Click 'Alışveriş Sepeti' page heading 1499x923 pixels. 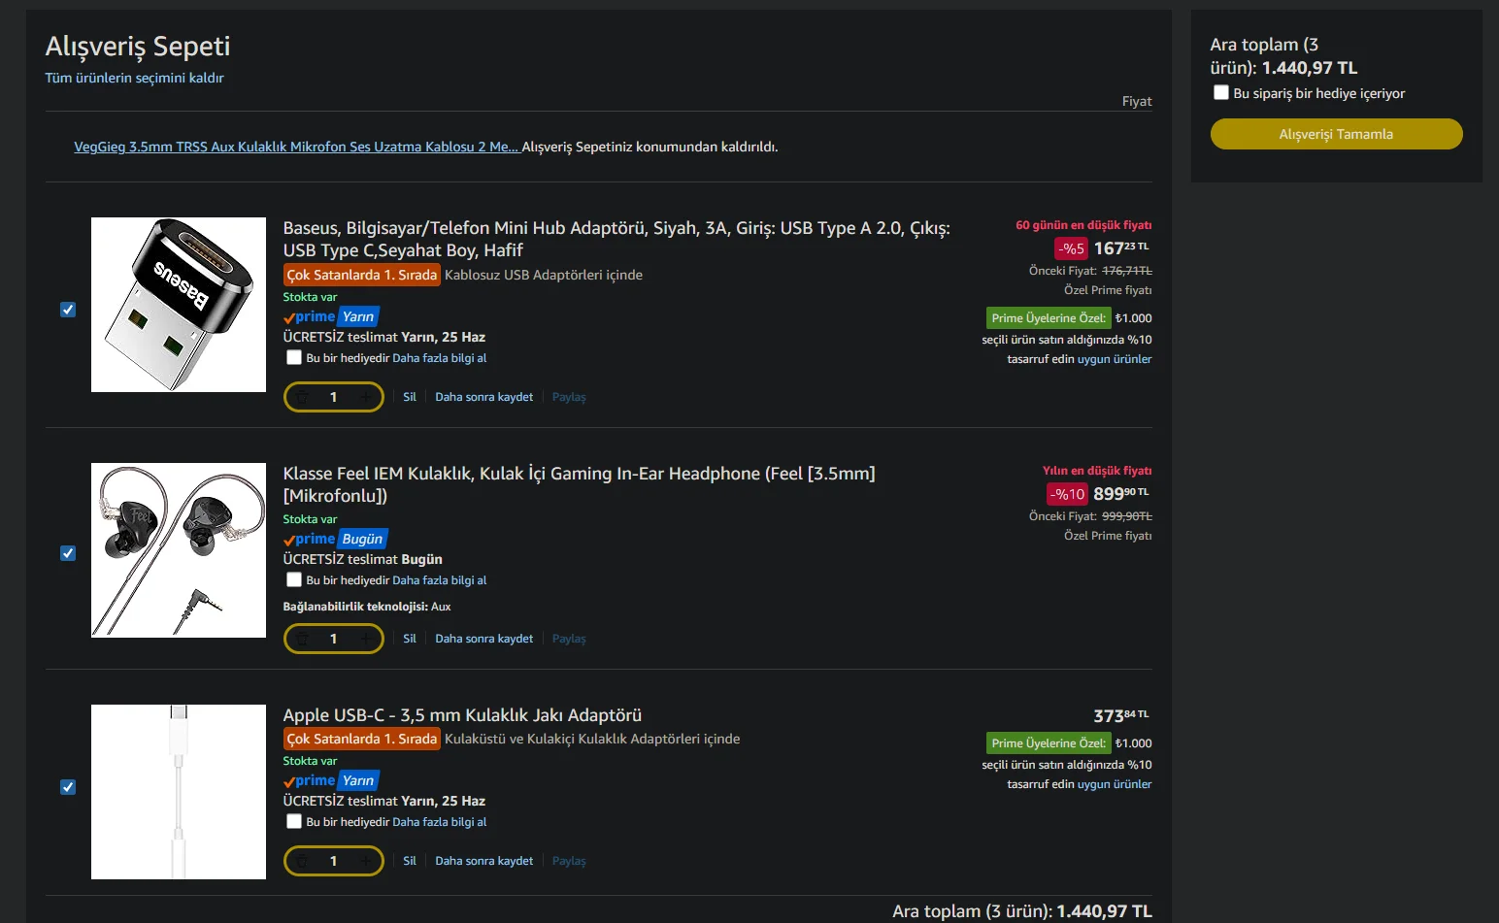click(x=138, y=46)
